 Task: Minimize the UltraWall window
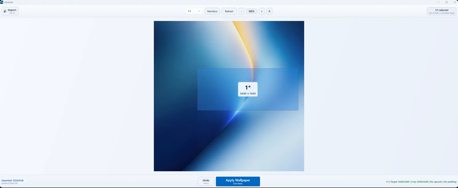[438, 2]
